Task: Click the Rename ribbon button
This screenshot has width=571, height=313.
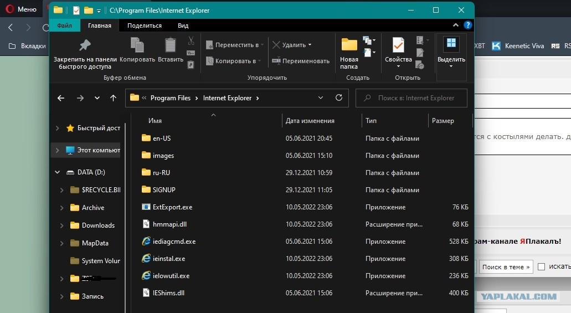Action: click(x=301, y=61)
